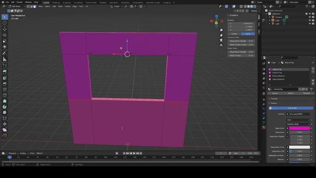Select the Select Box tool
The image size is (316, 178).
[4, 17]
